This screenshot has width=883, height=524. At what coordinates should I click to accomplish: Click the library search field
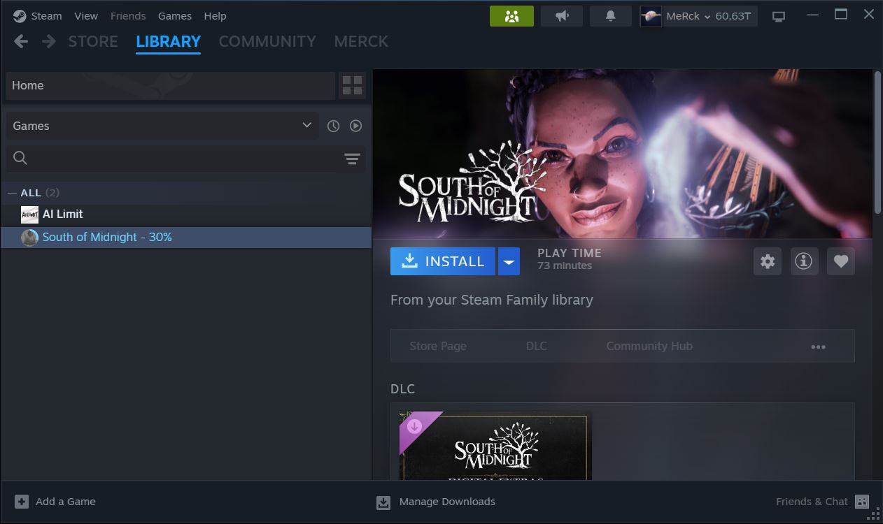pyautogui.click(x=171, y=159)
